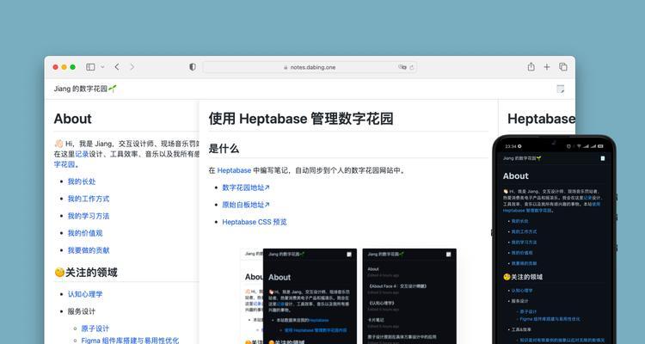Close the Safari window with red button

pos(56,67)
